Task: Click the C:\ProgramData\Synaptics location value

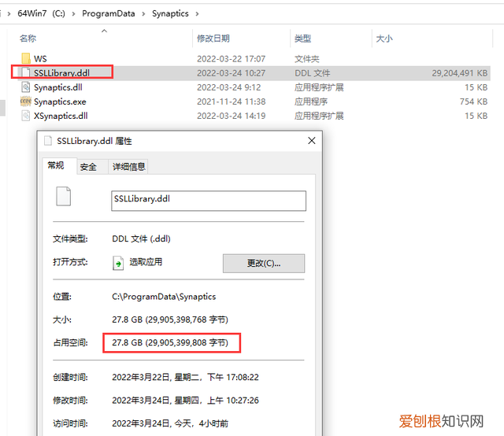Action: point(164,297)
